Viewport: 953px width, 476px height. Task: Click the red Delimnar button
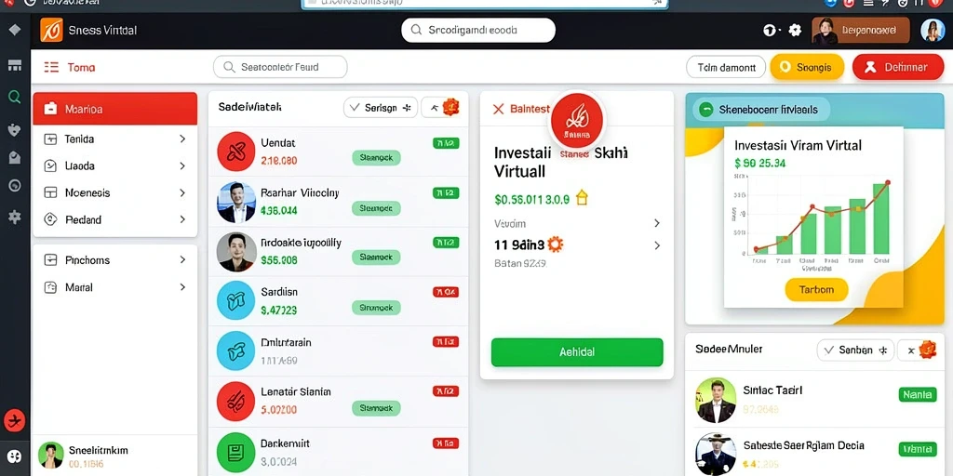click(897, 67)
